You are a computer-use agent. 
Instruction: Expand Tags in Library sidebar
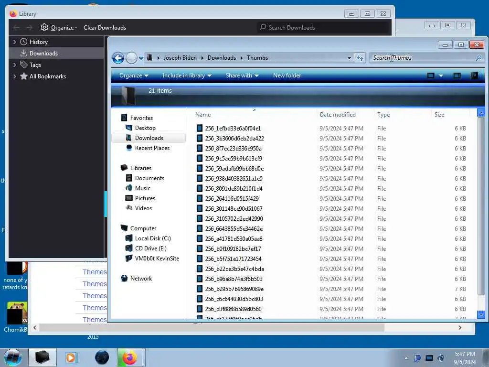14,65
